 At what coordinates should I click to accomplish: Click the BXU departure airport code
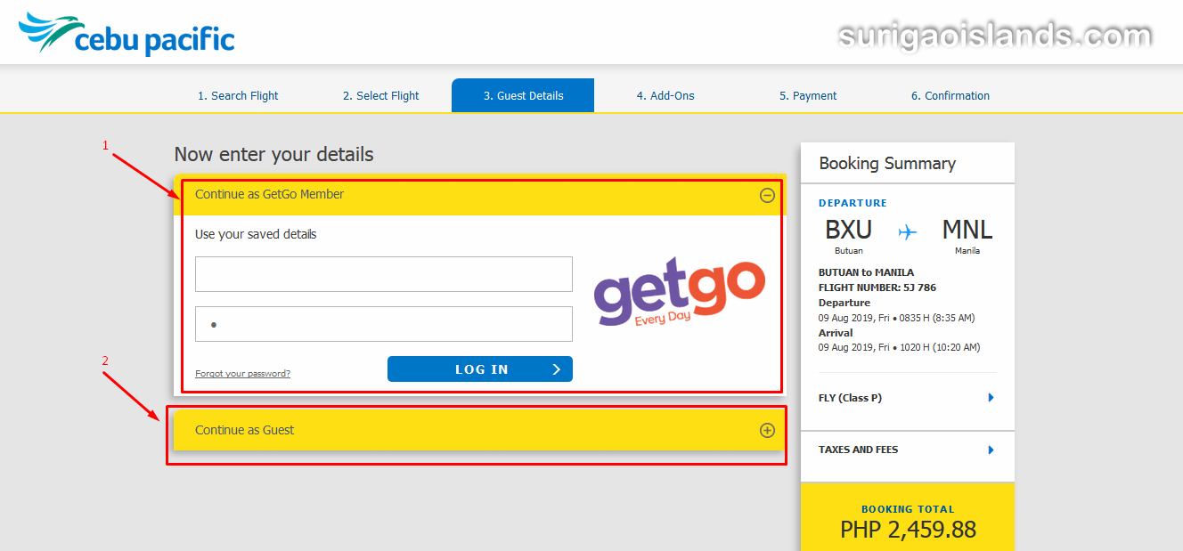tap(848, 230)
